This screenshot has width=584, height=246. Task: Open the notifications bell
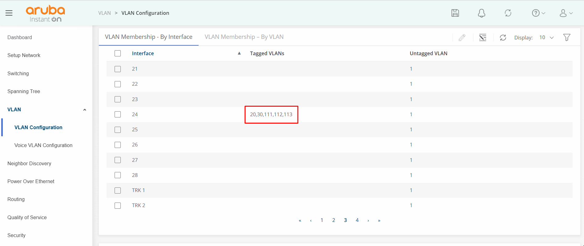481,13
